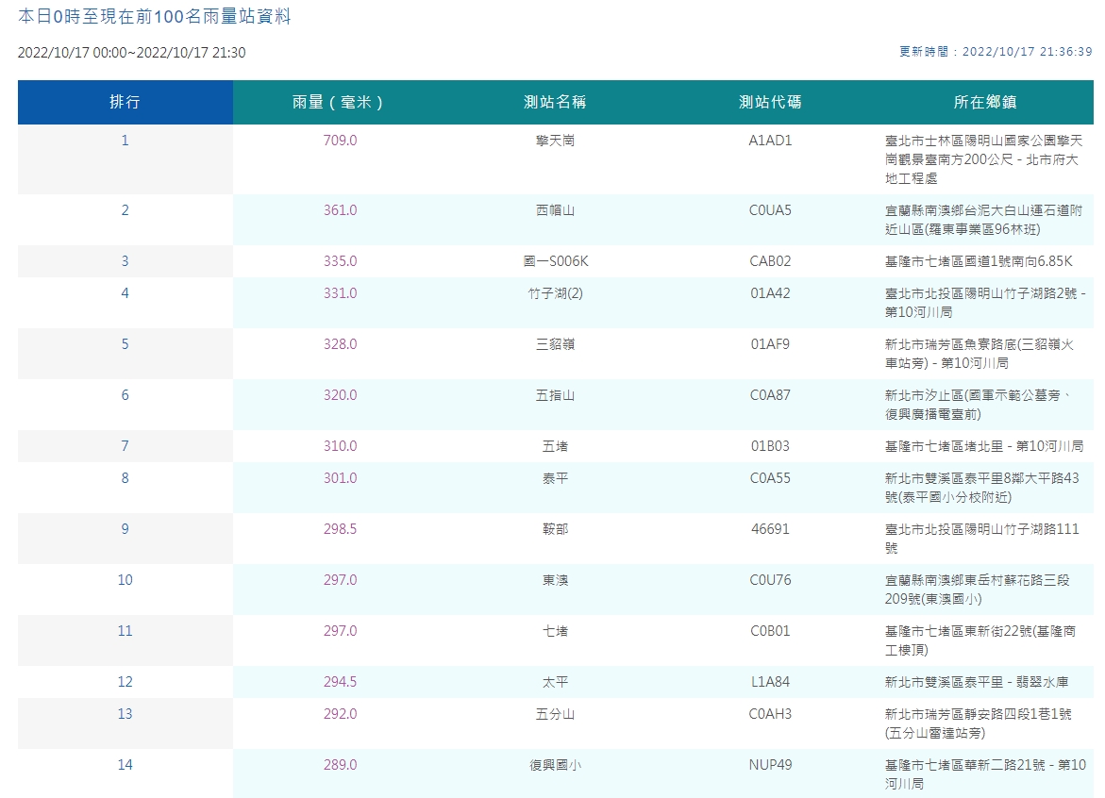Image resolution: width=1105 pixels, height=798 pixels.
Task: Click station code NUP49
Action: pyautogui.click(x=770, y=765)
